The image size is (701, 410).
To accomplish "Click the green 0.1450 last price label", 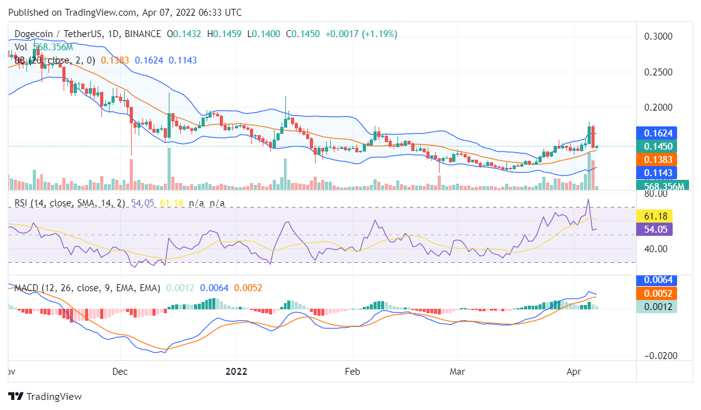I will click(x=657, y=146).
